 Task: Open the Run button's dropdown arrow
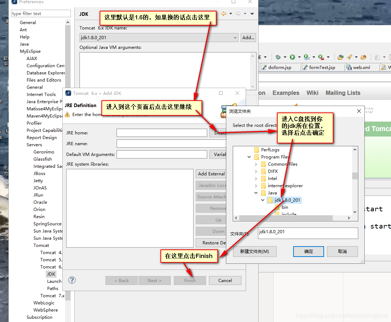click(299, 57)
